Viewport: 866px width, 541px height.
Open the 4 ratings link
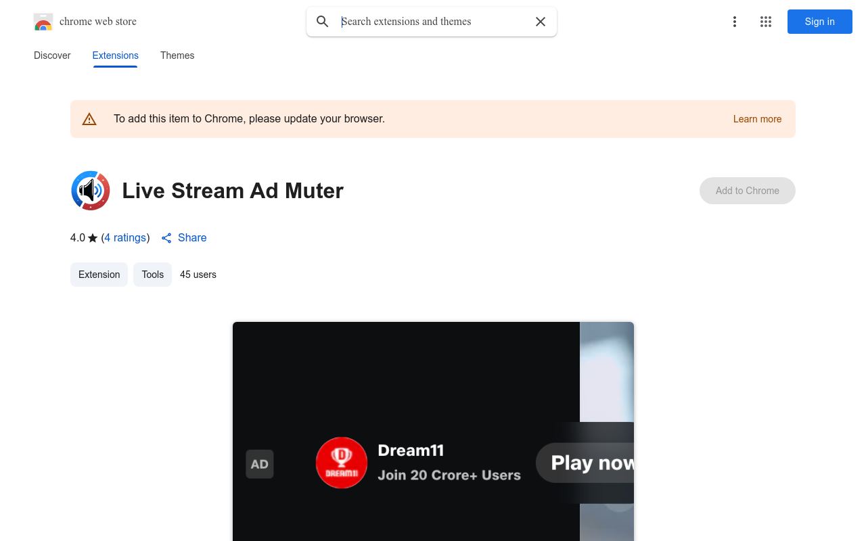point(126,238)
